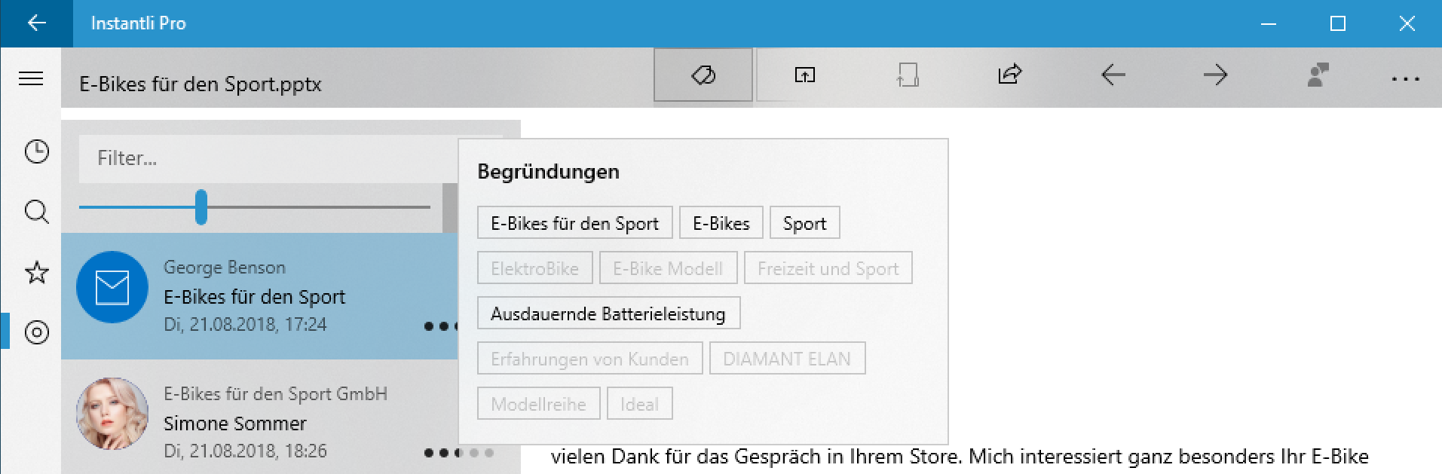Maximize the Instantli Pro window

(1338, 23)
